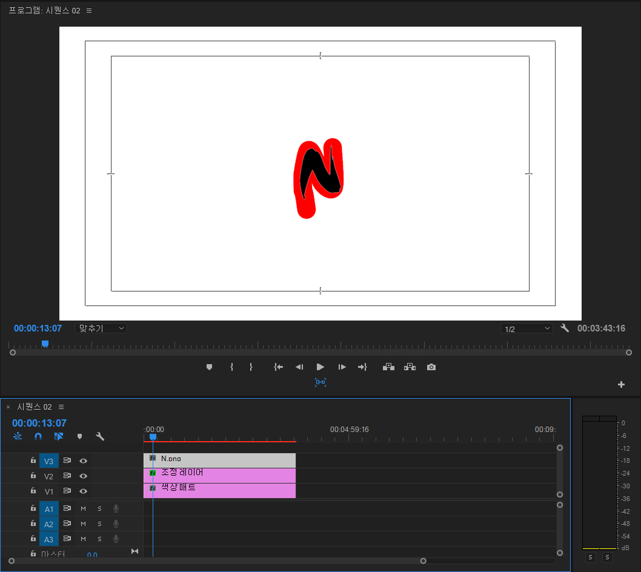Click the Extract button
Viewport: 641px width, 572px height.
click(410, 367)
